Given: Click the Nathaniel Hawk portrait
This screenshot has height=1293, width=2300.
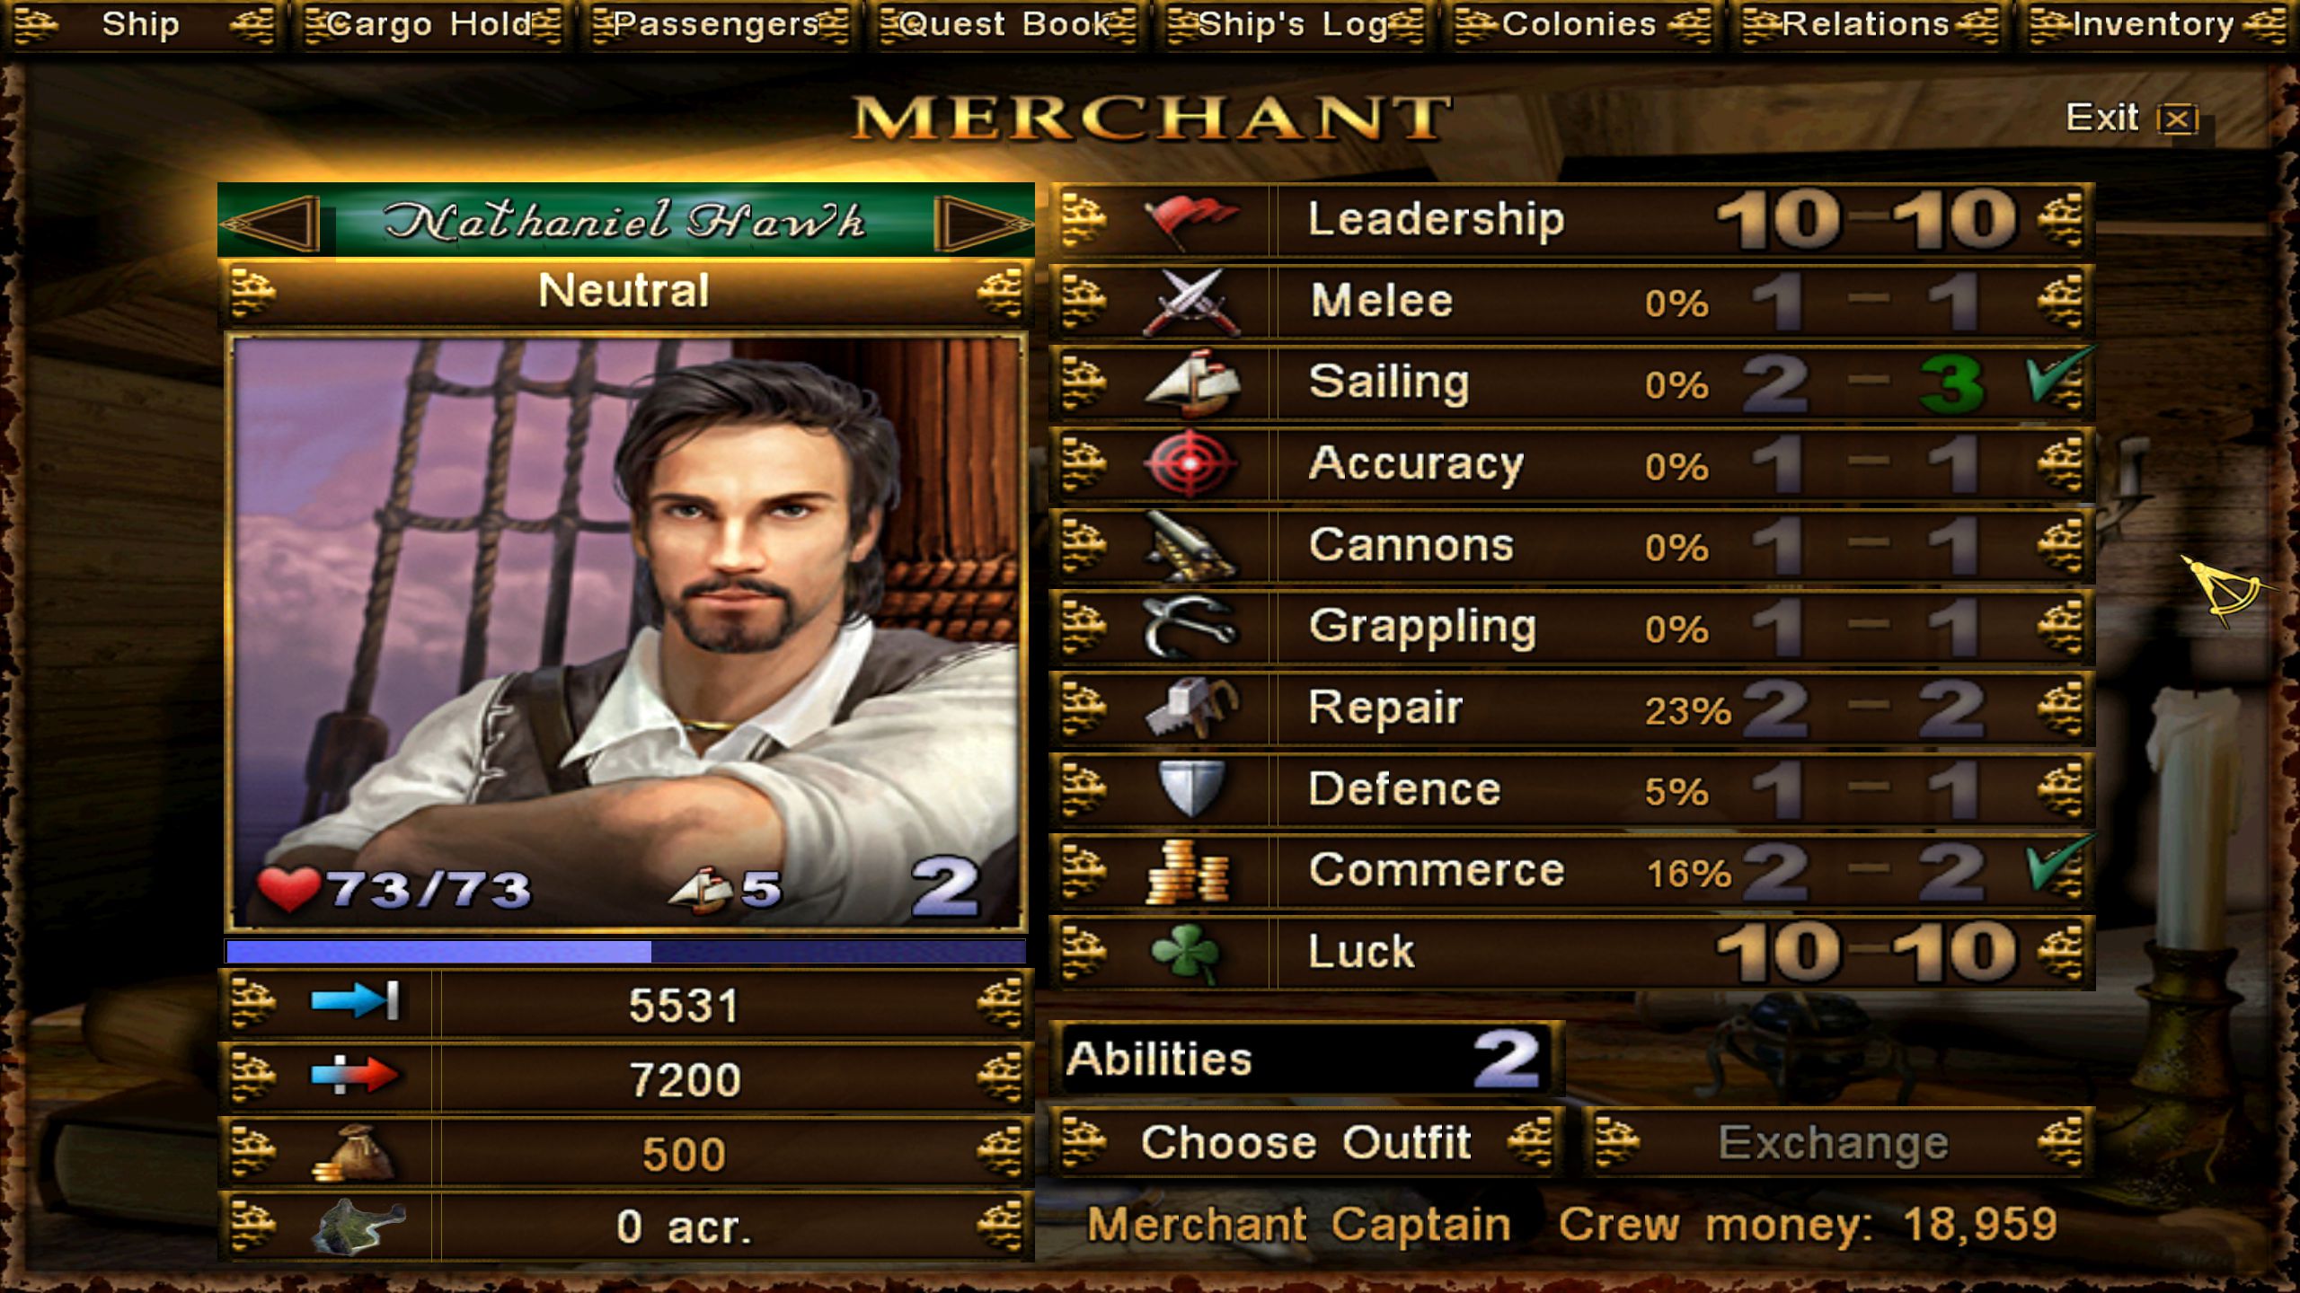Looking at the screenshot, I should tap(625, 632).
